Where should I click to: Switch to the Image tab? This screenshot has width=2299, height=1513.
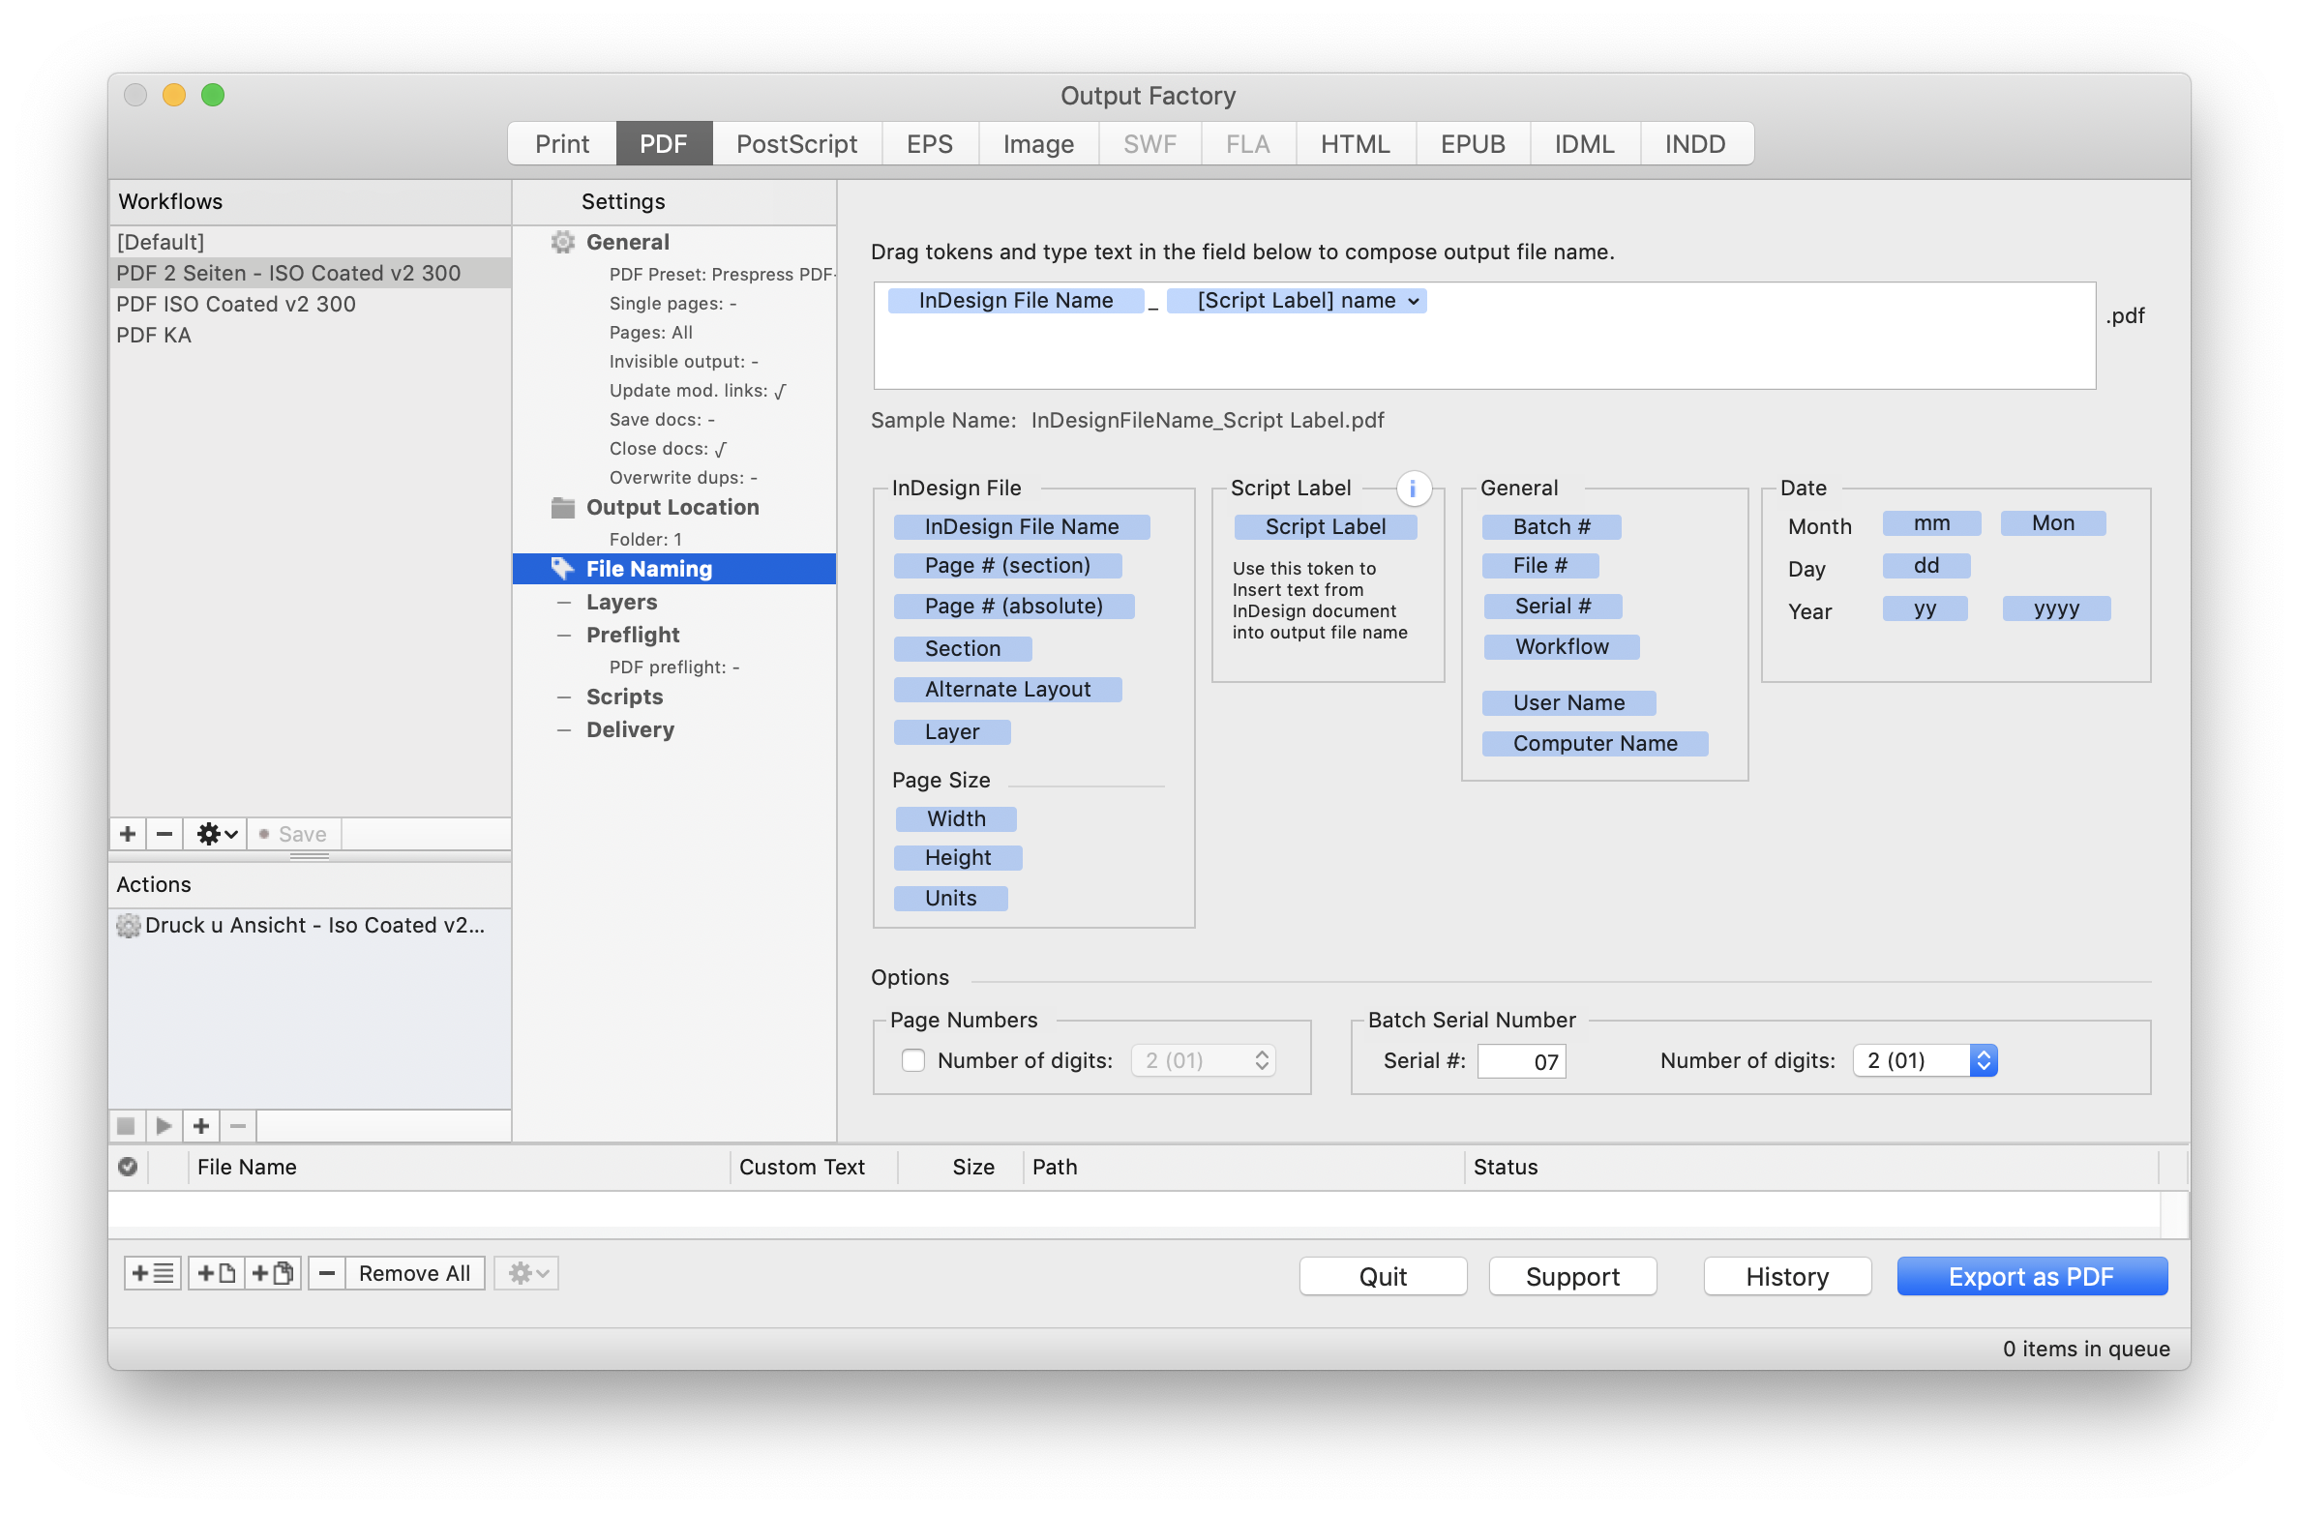1038,144
